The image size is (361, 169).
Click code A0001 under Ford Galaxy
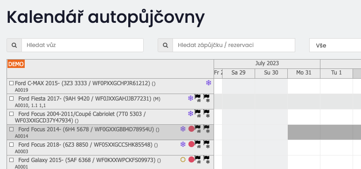[x=21, y=167]
